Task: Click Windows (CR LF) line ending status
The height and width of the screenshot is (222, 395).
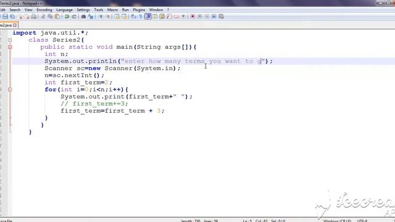Action: coord(338,221)
